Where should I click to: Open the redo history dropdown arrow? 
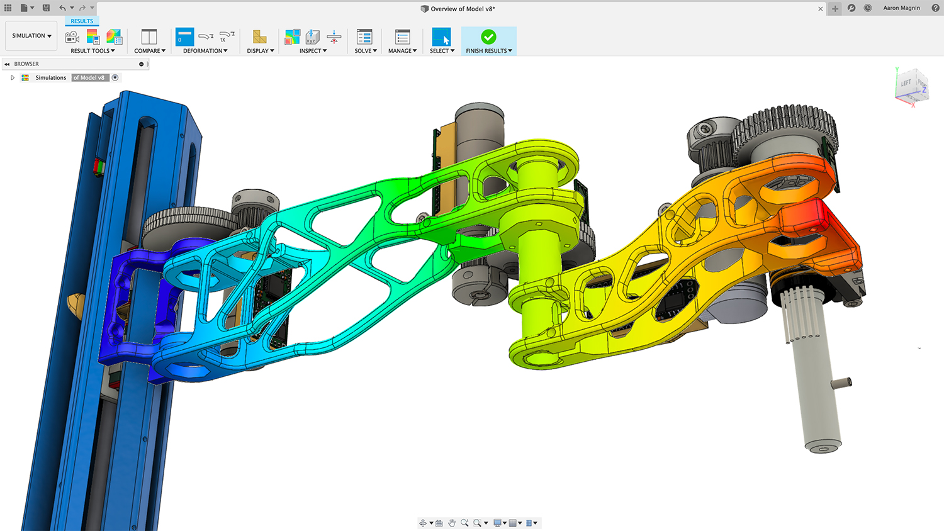92,8
